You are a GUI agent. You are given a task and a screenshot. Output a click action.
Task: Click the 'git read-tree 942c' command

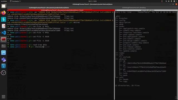[38, 45]
